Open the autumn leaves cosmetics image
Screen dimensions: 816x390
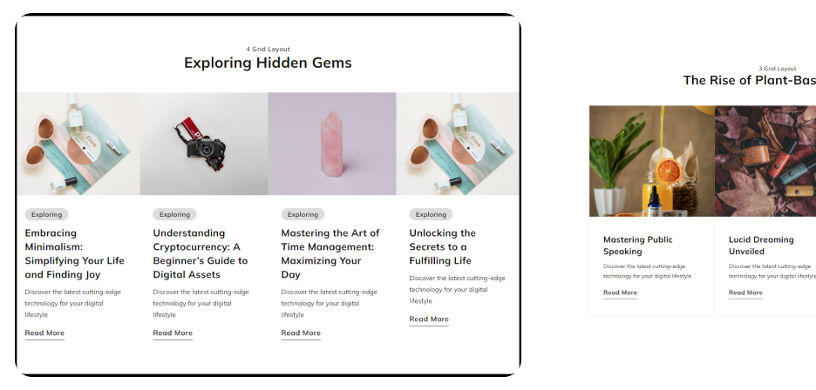(x=765, y=161)
